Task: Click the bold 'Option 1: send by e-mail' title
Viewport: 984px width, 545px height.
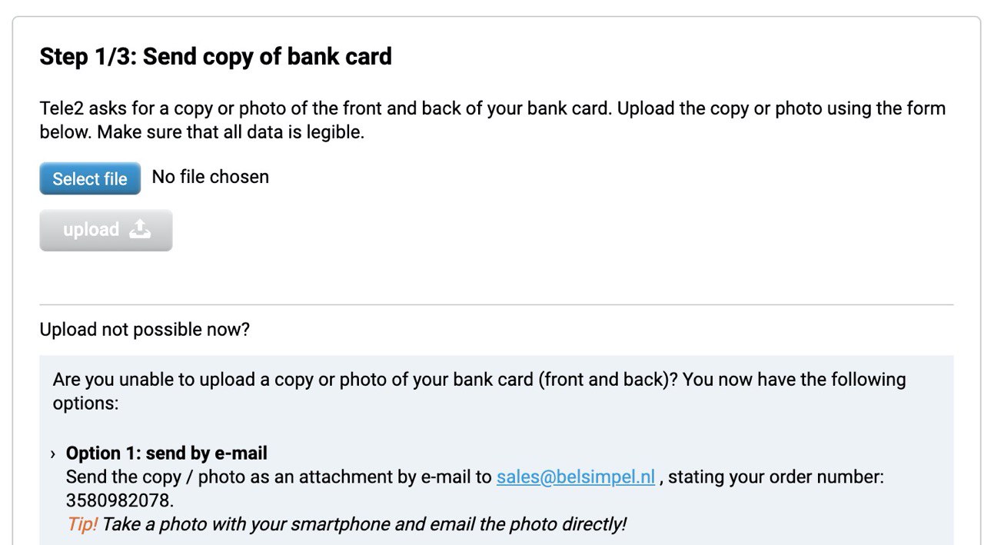Action: click(x=167, y=453)
